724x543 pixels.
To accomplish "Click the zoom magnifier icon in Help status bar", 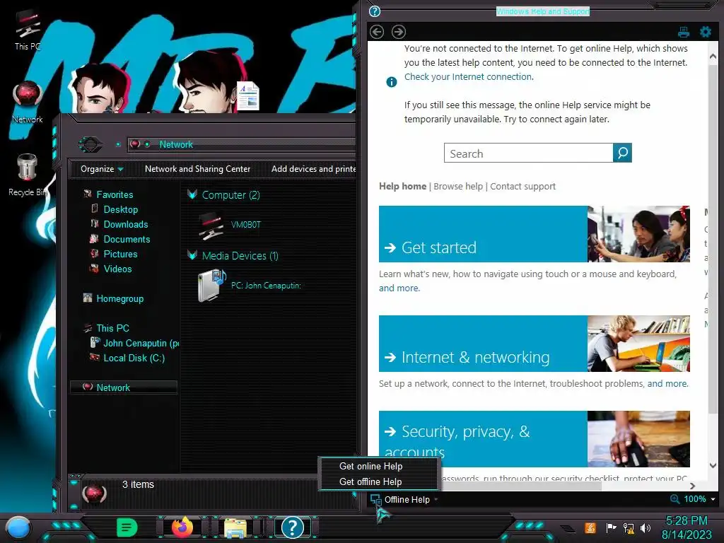I will (x=675, y=499).
